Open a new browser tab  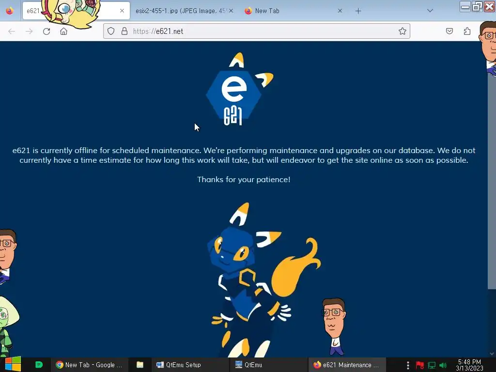coord(358,11)
